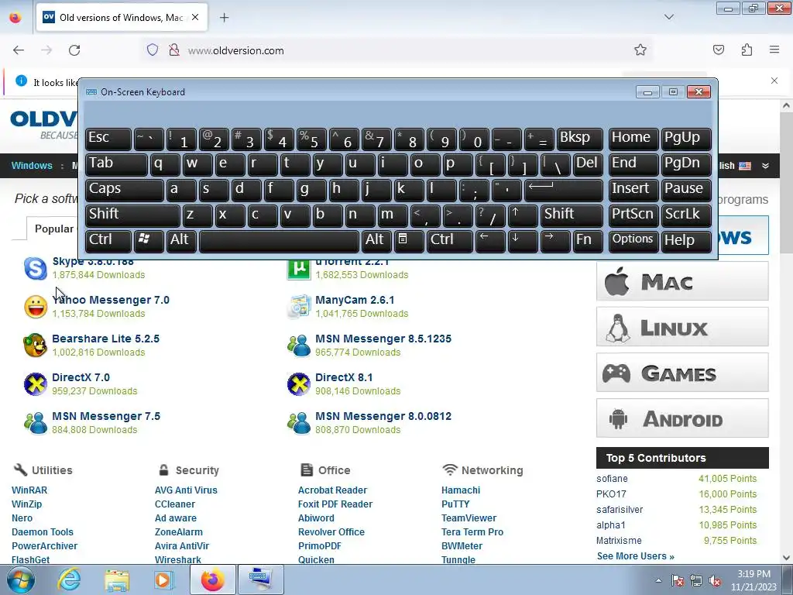Image resolution: width=793 pixels, height=595 pixels.
Task: Click the Windows logo key on keyboard
Action: (148, 240)
